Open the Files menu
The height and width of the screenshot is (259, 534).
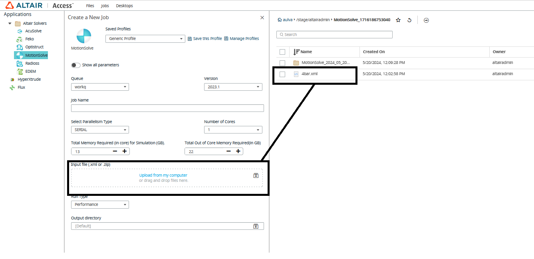point(90,6)
